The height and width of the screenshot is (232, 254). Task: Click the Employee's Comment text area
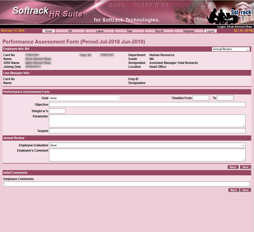point(147,155)
